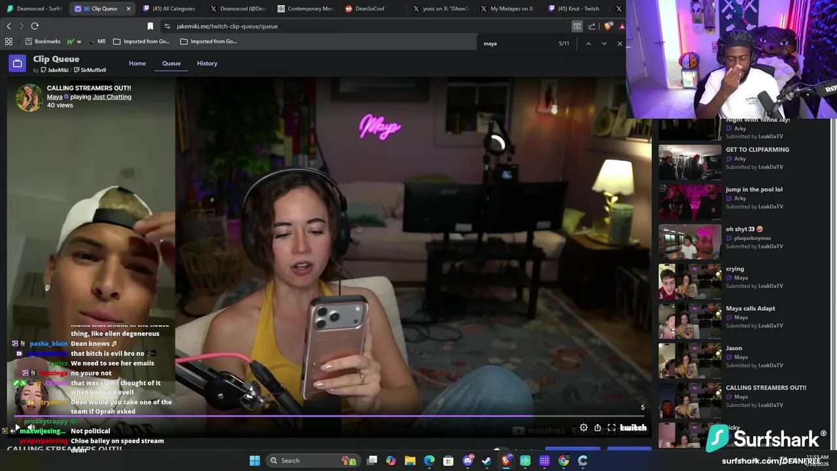Click the 40 views text
The height and width of the screenshot is (471, 837).
coord(60,105)
